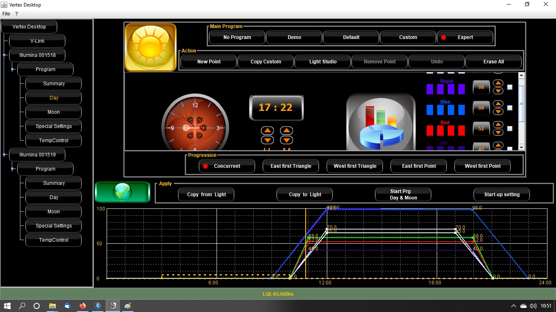Increase the hour with the up arrow

(x=267, y=131)
